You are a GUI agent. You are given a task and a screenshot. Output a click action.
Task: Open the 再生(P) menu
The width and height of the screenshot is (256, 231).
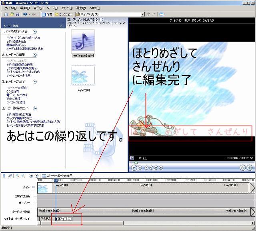(81, 8)
